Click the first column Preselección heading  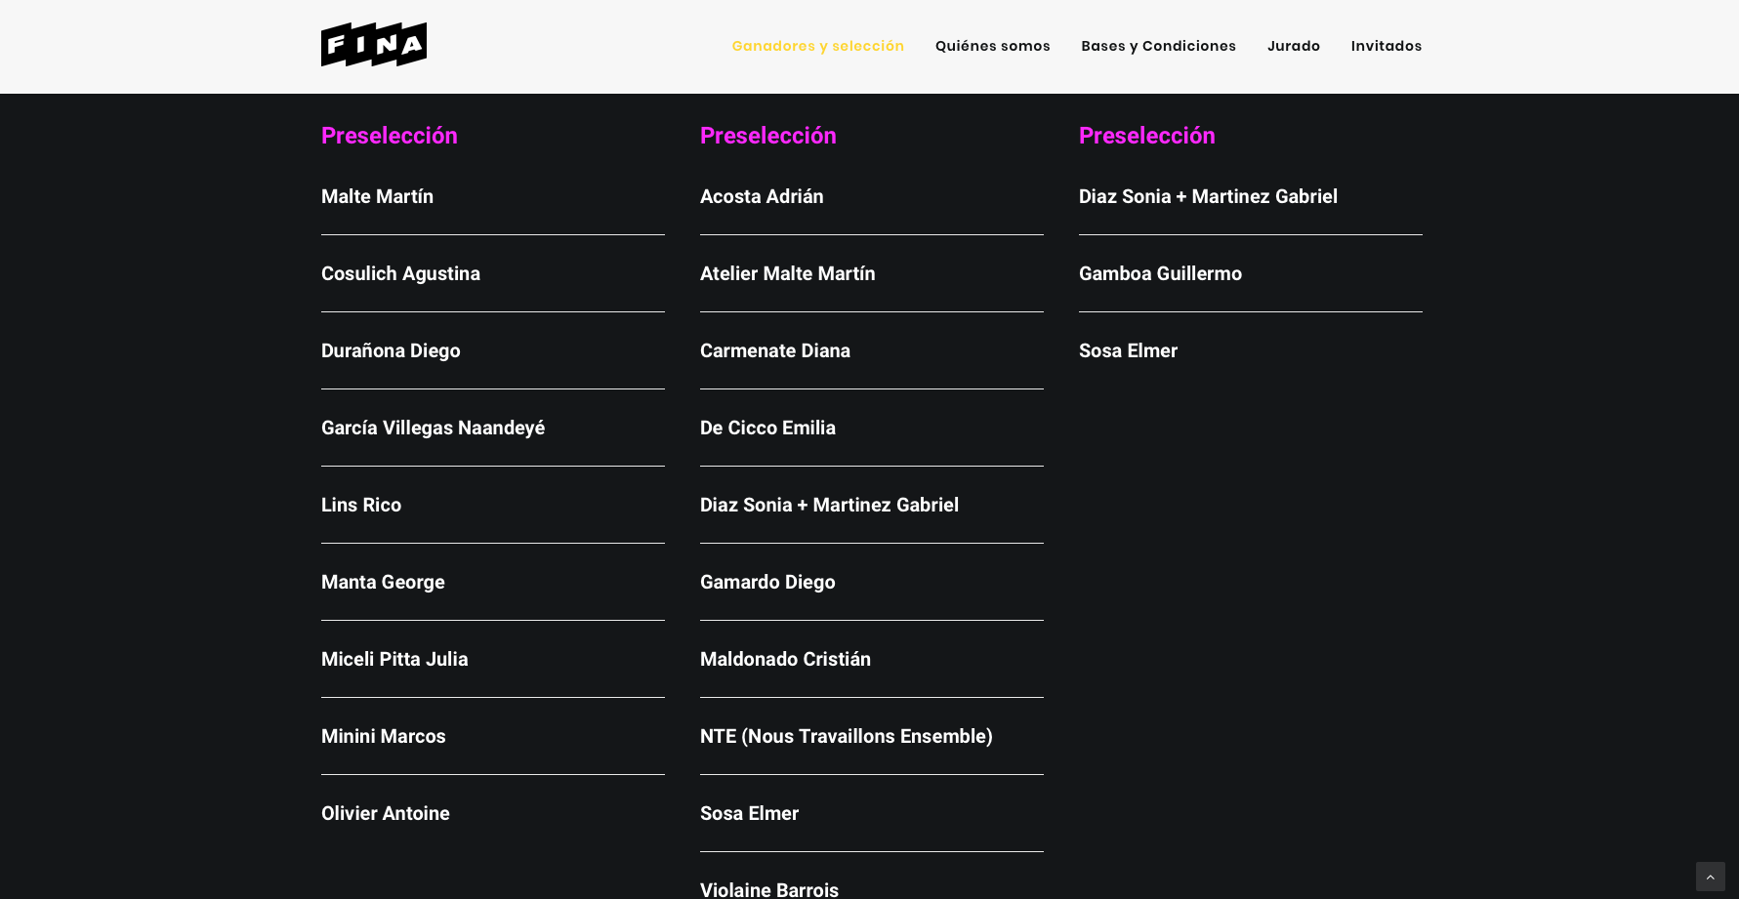coord(389,136)
